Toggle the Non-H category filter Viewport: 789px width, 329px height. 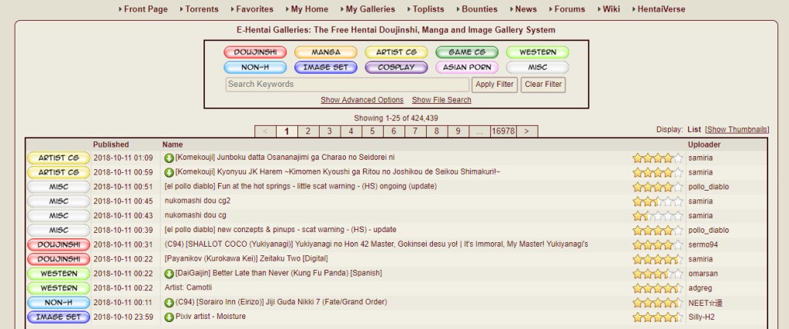click(x=255, y=68)
